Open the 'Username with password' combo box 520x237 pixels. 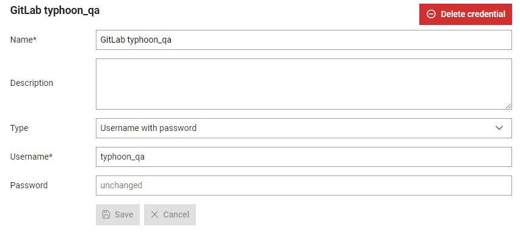point(304,128)
